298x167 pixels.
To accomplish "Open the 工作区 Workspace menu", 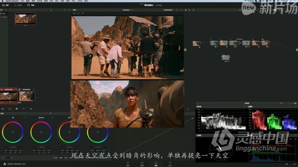I will (80, 1).
